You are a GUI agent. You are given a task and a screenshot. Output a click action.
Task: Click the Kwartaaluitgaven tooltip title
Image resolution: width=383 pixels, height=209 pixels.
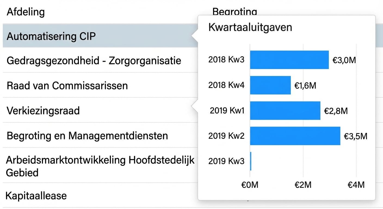[250, 27]
